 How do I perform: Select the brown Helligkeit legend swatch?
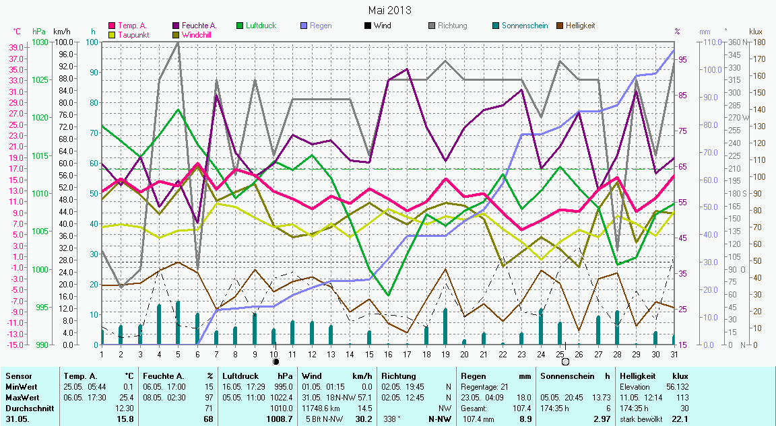(x=560, y=26)
